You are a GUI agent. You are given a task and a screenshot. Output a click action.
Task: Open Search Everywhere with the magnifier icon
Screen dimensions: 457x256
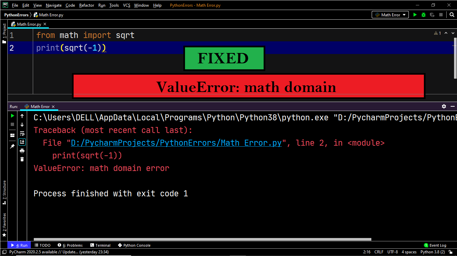[452, 15]
